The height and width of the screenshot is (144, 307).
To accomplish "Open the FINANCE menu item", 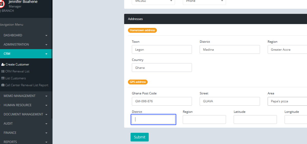I will tap(26, 133).
